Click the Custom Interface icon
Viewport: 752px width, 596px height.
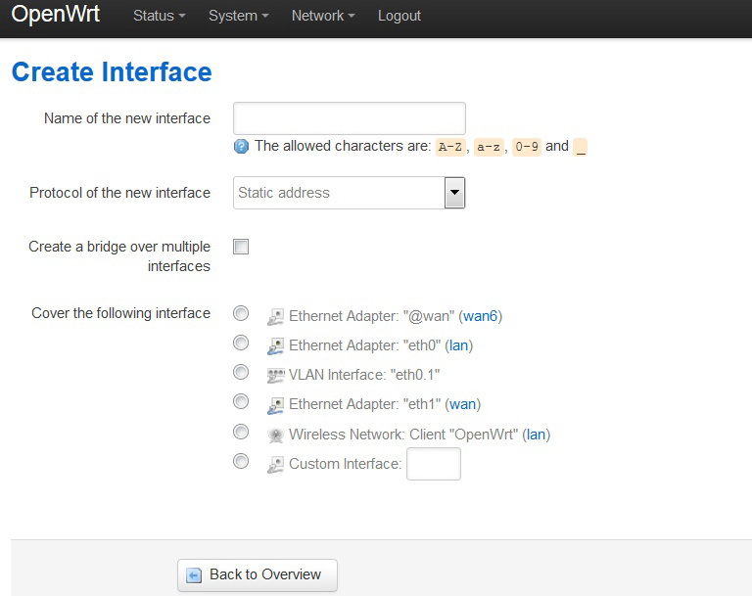click(x=276, y=464)
